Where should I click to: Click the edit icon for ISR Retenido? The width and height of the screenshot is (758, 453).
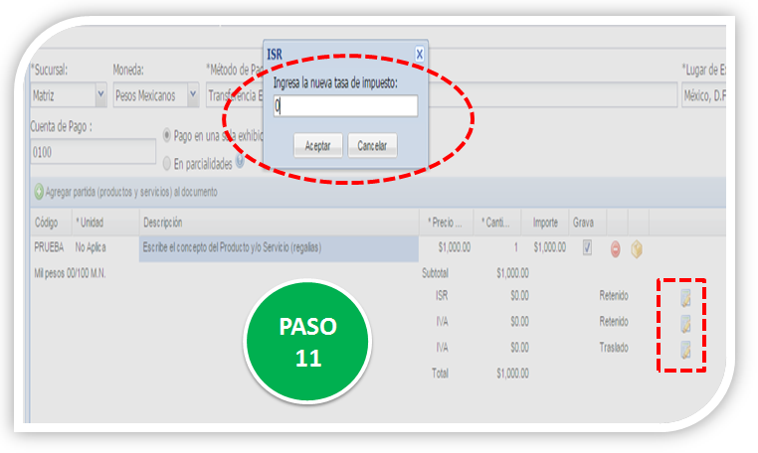click(685, 298)
